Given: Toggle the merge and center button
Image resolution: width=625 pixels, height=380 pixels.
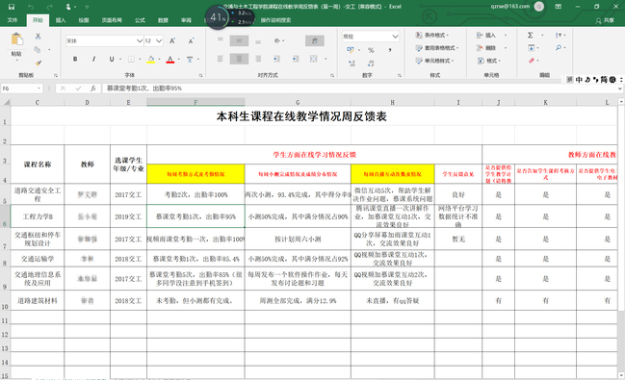Looking at the screenshot, I should (314, 59).
